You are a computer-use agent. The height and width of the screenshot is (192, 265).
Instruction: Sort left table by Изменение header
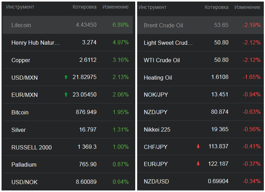pos(115,7)
